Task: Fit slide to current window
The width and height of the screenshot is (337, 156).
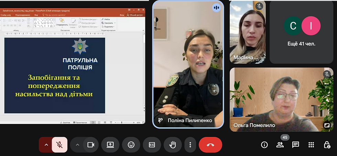Action: pyautogui.click(x=143, y=123)
